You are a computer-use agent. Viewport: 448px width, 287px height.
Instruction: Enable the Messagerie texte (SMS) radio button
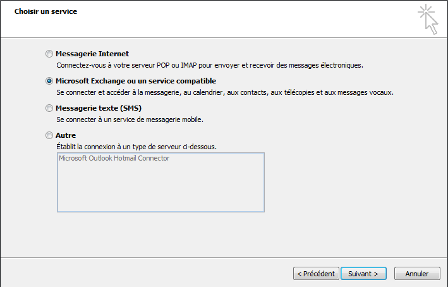(x=49, y=109)
